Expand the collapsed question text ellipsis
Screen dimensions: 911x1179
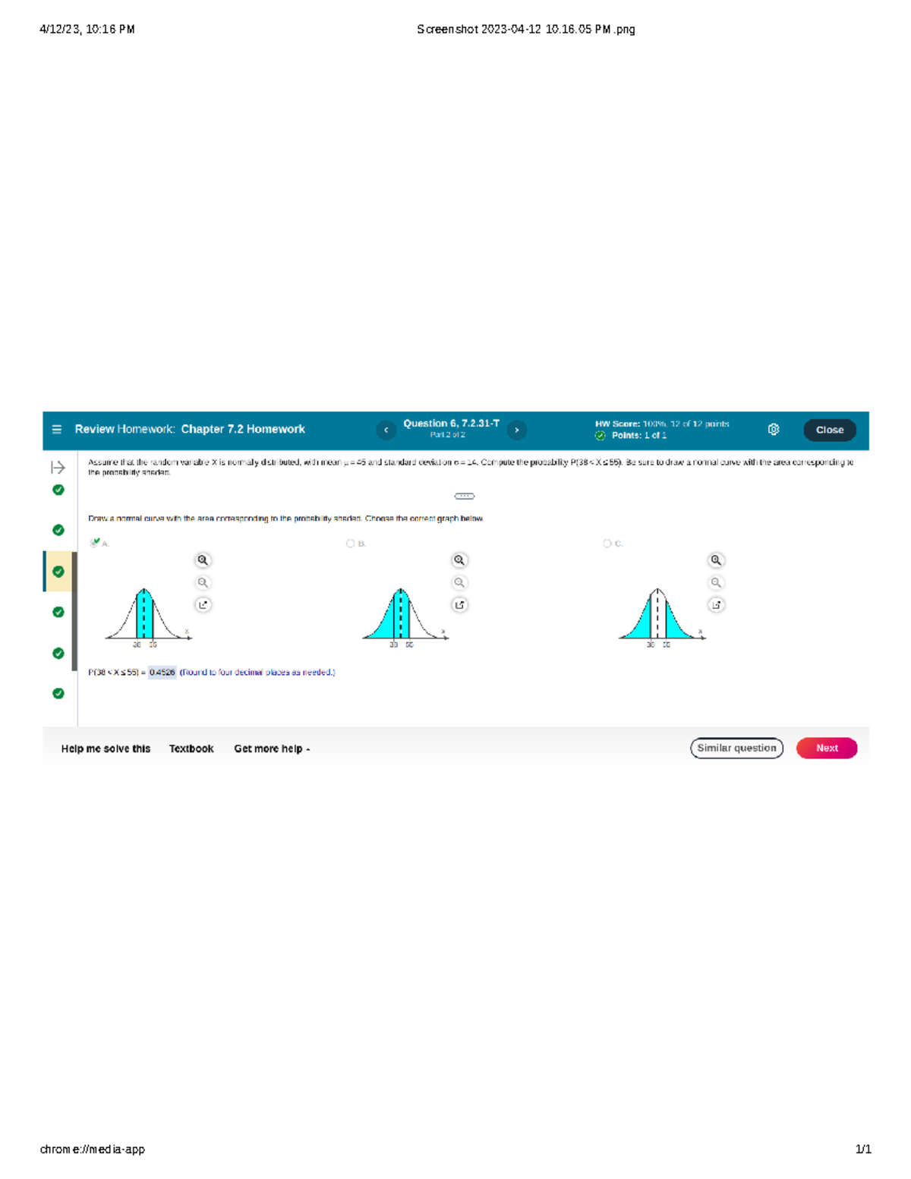pos(464,497)
